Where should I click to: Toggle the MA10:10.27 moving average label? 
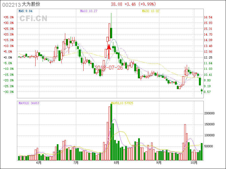click(89, 11)
